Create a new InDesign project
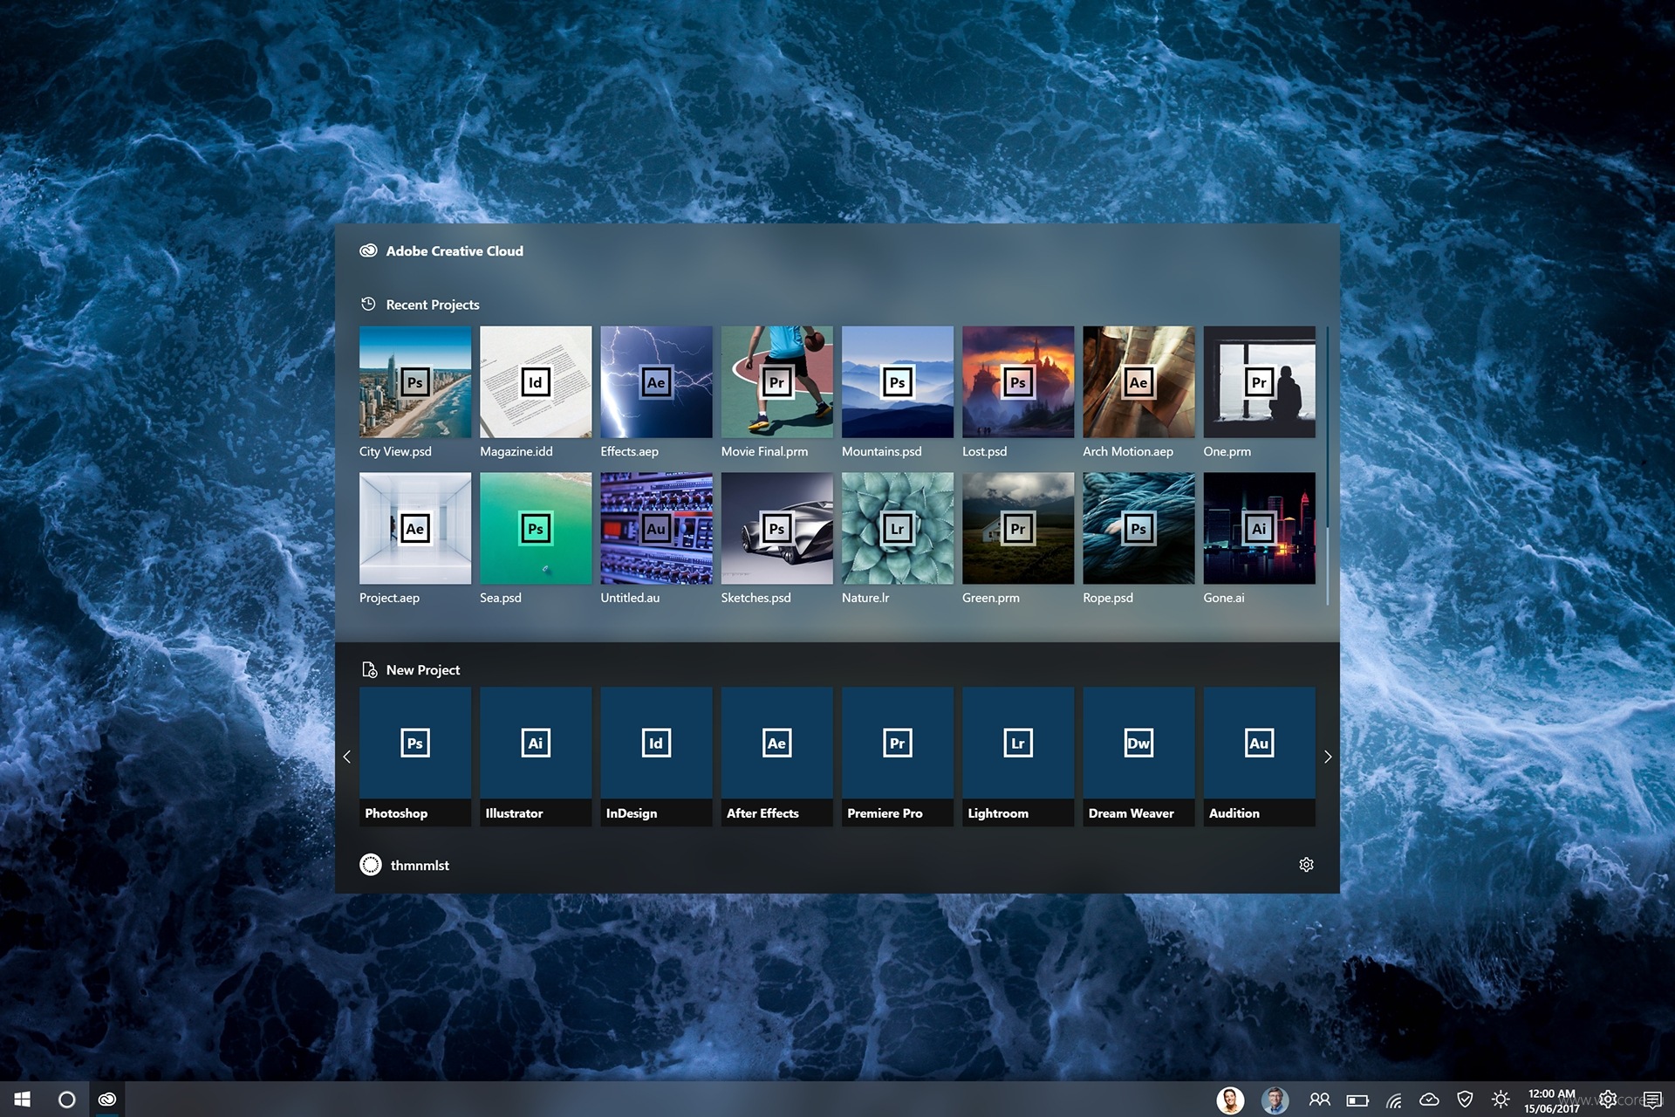 click(x=656, y=756)
